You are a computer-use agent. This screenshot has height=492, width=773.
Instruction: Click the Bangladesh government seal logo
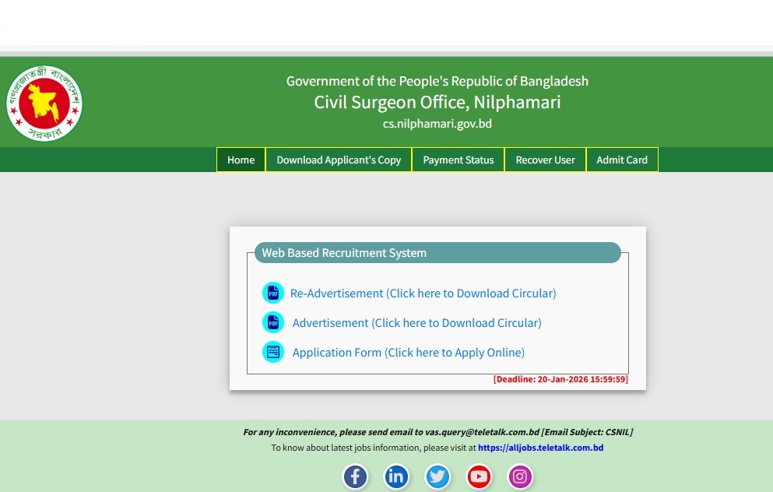(44, 103)
